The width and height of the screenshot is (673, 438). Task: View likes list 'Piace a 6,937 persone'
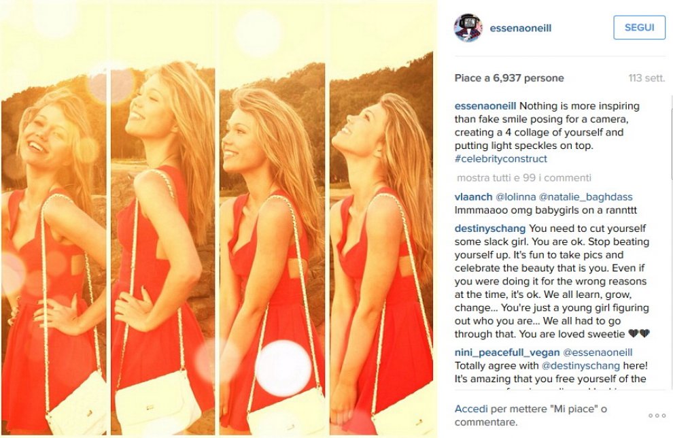509,78
